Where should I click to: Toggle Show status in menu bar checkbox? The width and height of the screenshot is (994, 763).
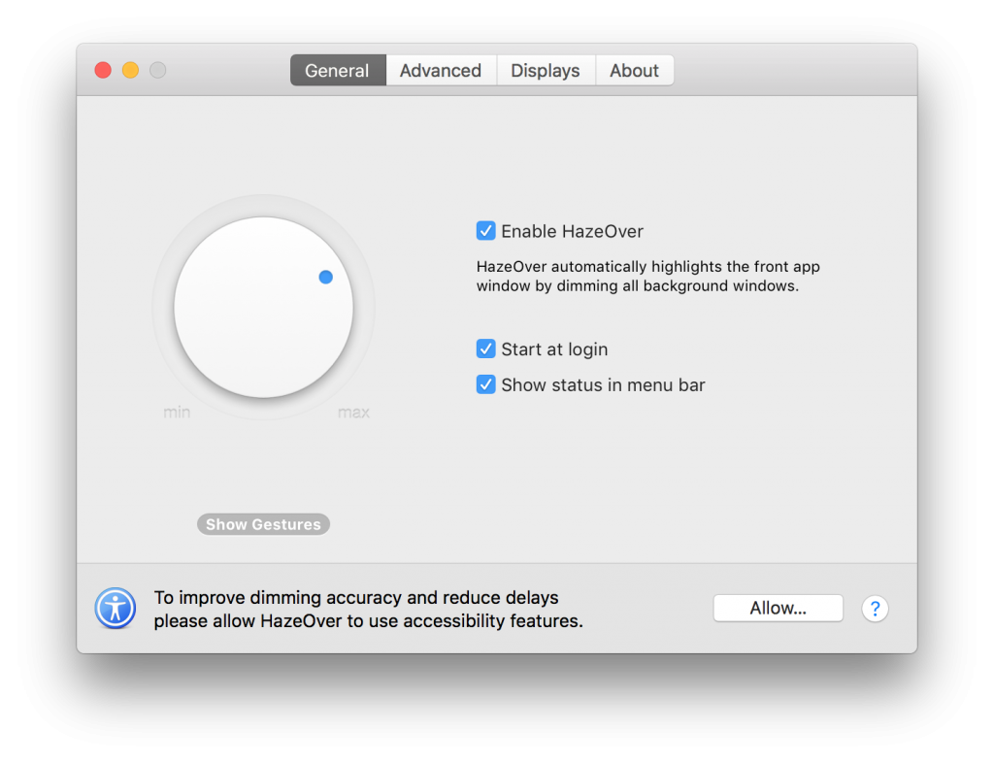(x=486, y=385)
